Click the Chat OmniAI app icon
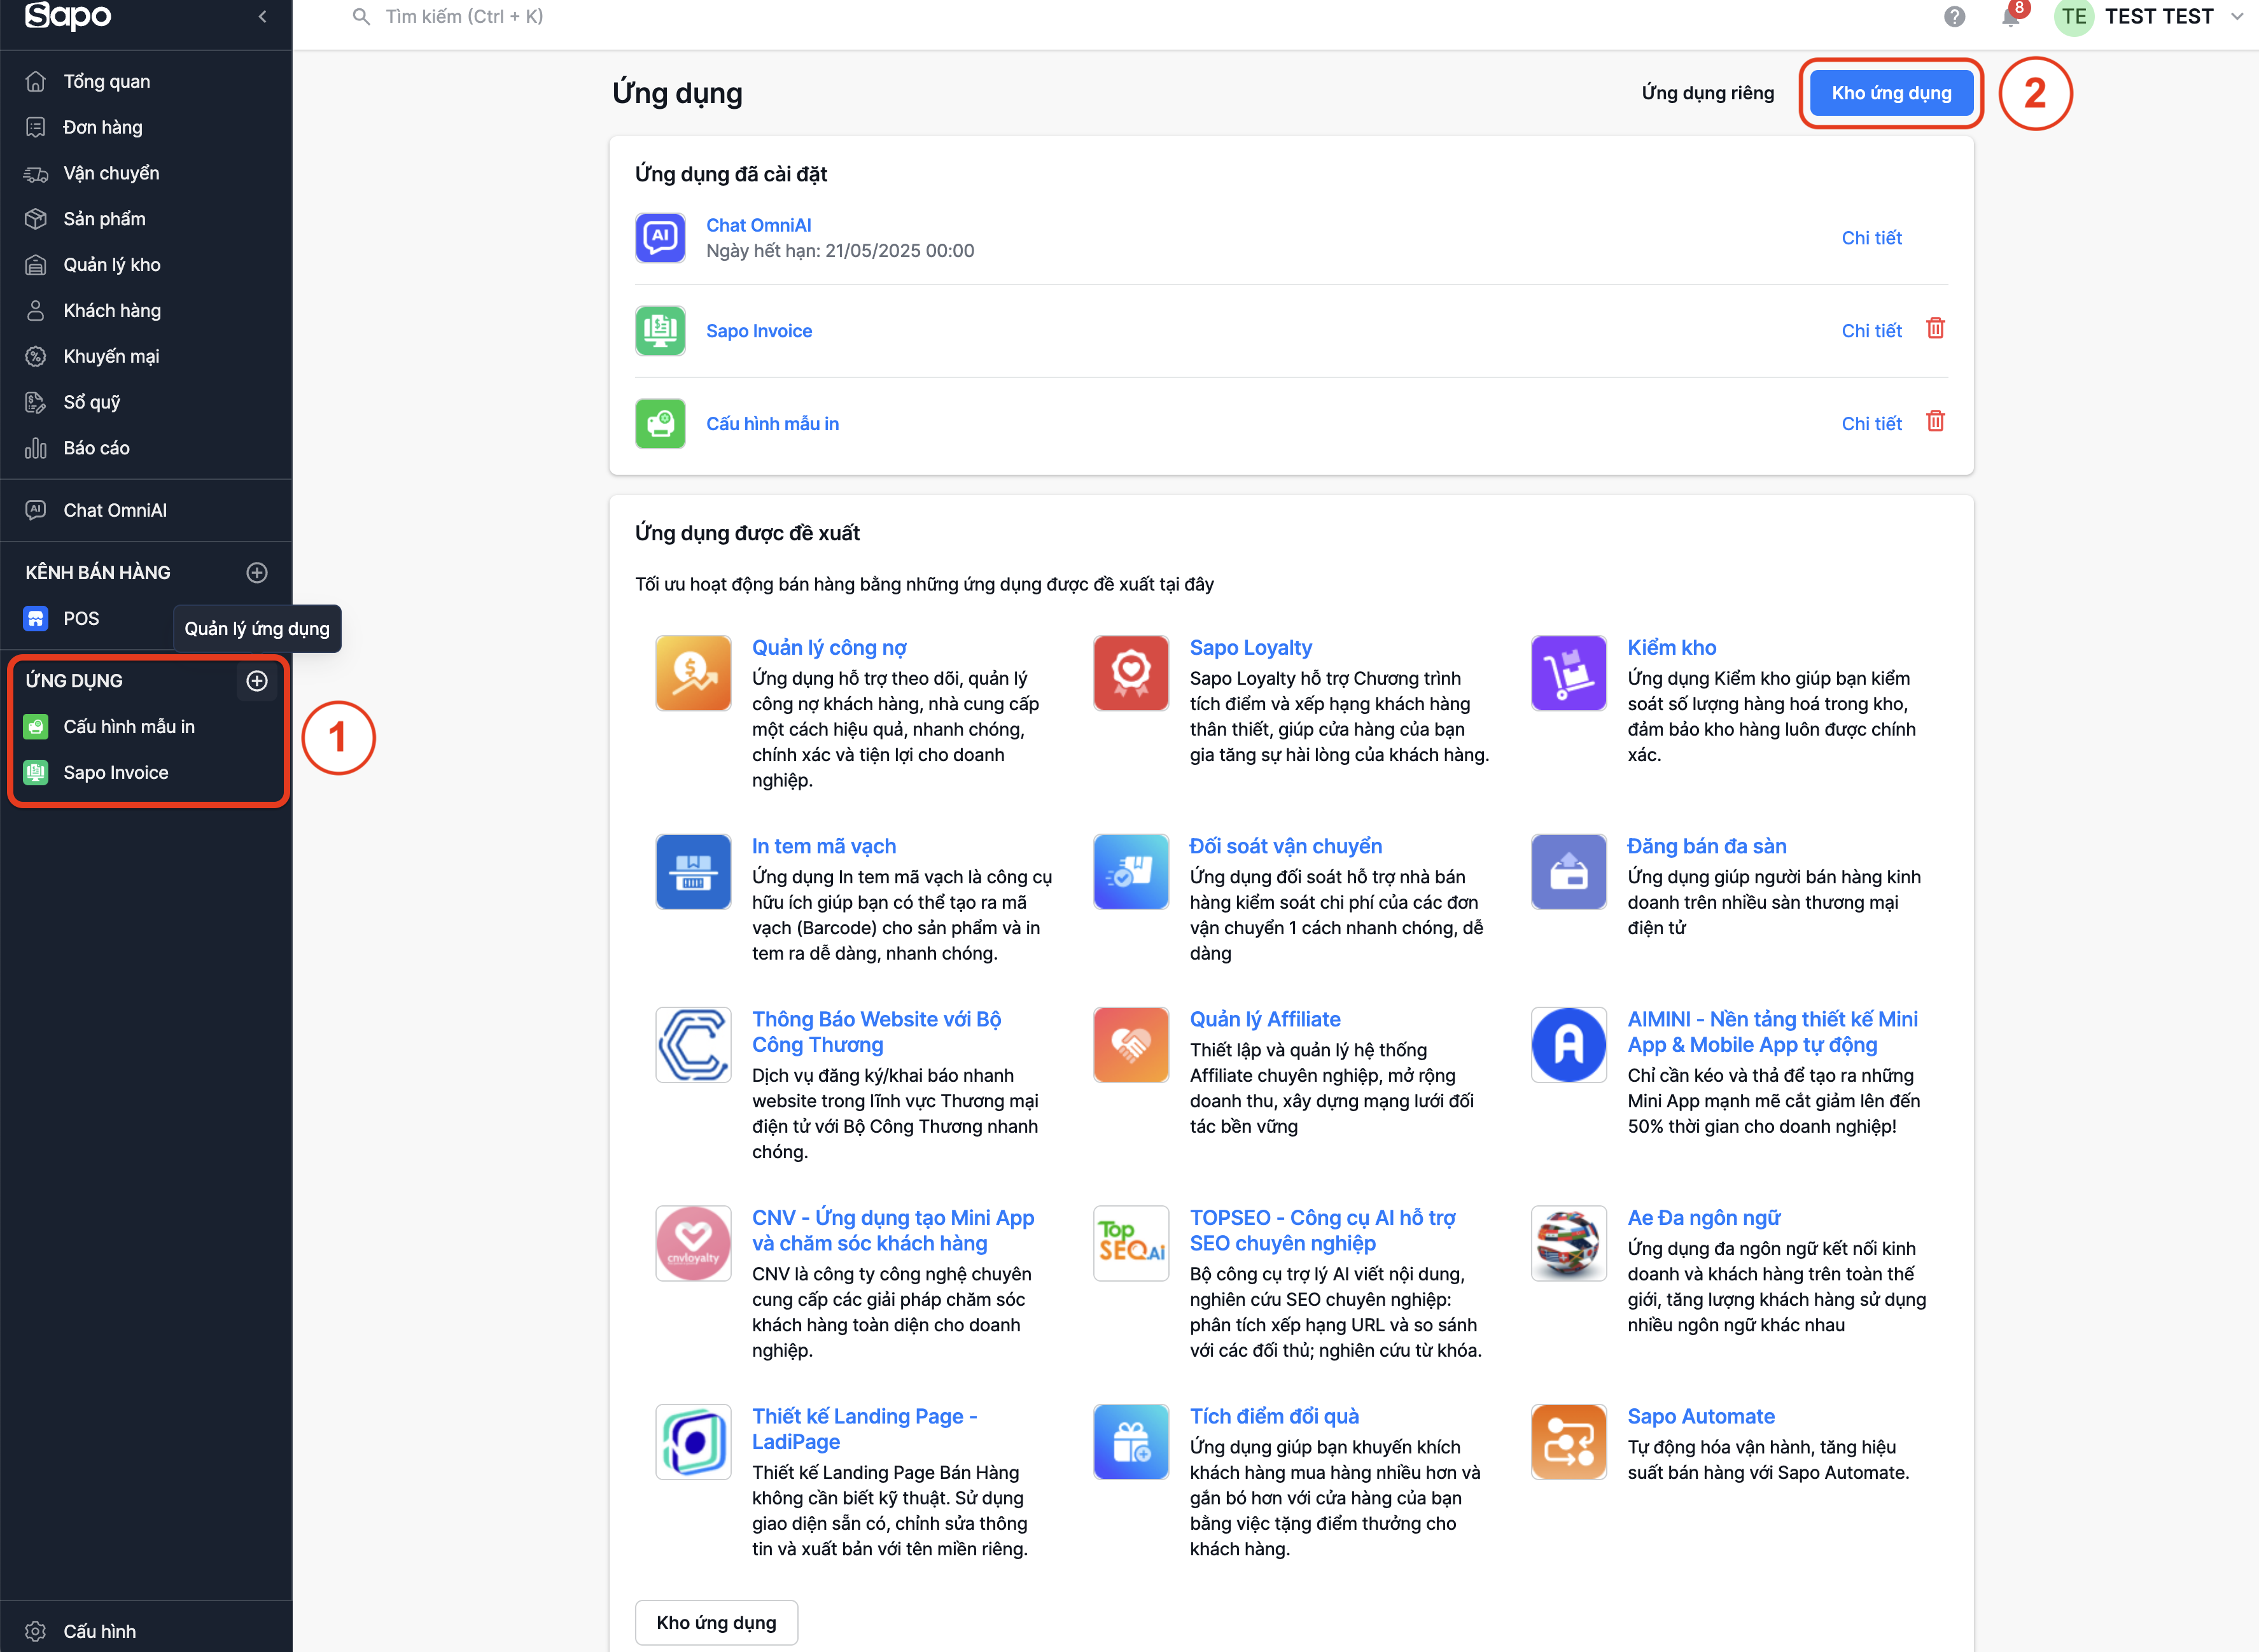This screenshot has width=2259, height=1652. [660, 238]
